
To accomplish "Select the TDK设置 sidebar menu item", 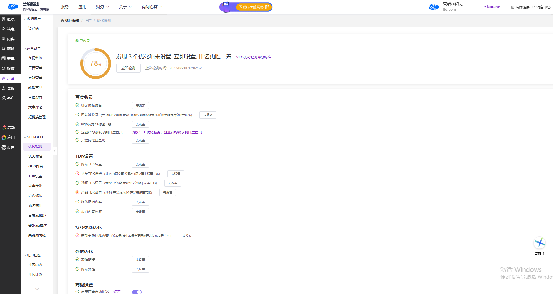I will [x=35, y=176].
